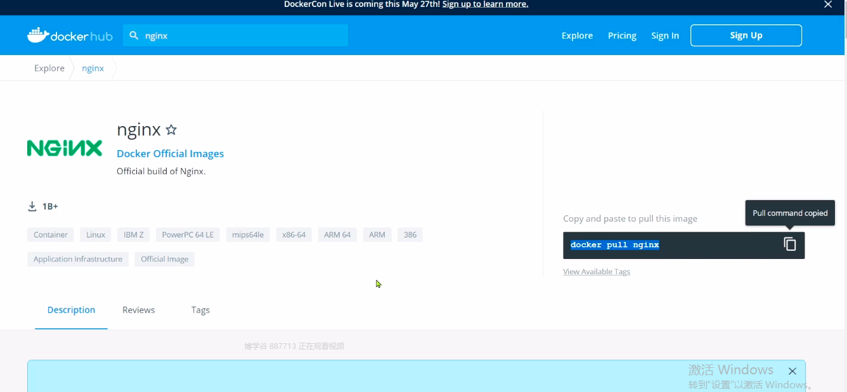Click the NGINX logo image
This screenshot has height=392, width=847.
pos(65,148)
